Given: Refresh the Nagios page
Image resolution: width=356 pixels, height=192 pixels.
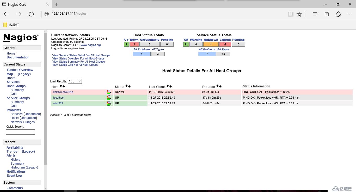Looking at the screenshot, I should 31,14.
